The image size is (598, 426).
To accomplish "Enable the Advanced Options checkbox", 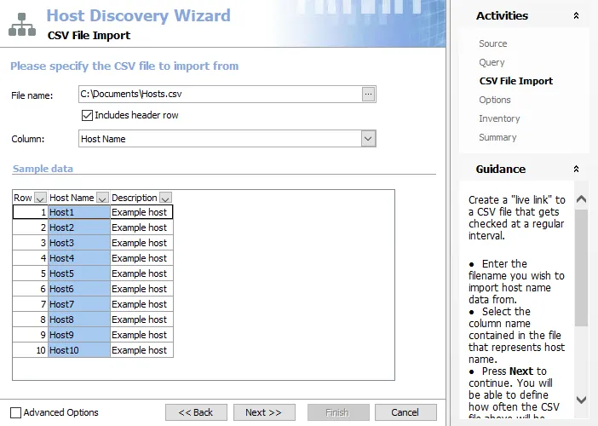I will [x=15, y=412].
